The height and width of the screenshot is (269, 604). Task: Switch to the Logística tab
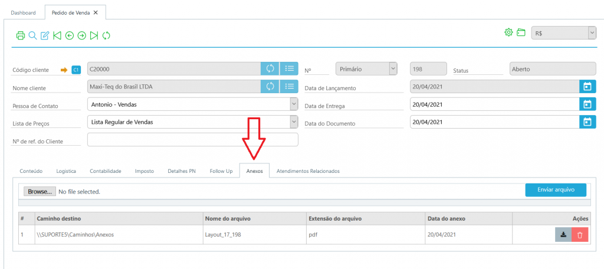[66, 171]
